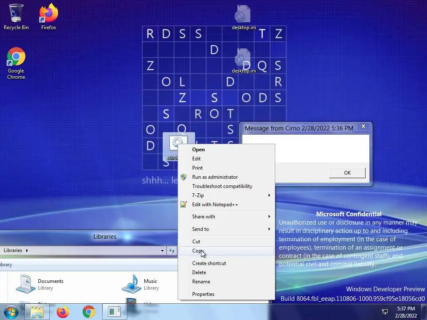Open the network icon in system tray
Screen dimensions: 427x320
385,312
